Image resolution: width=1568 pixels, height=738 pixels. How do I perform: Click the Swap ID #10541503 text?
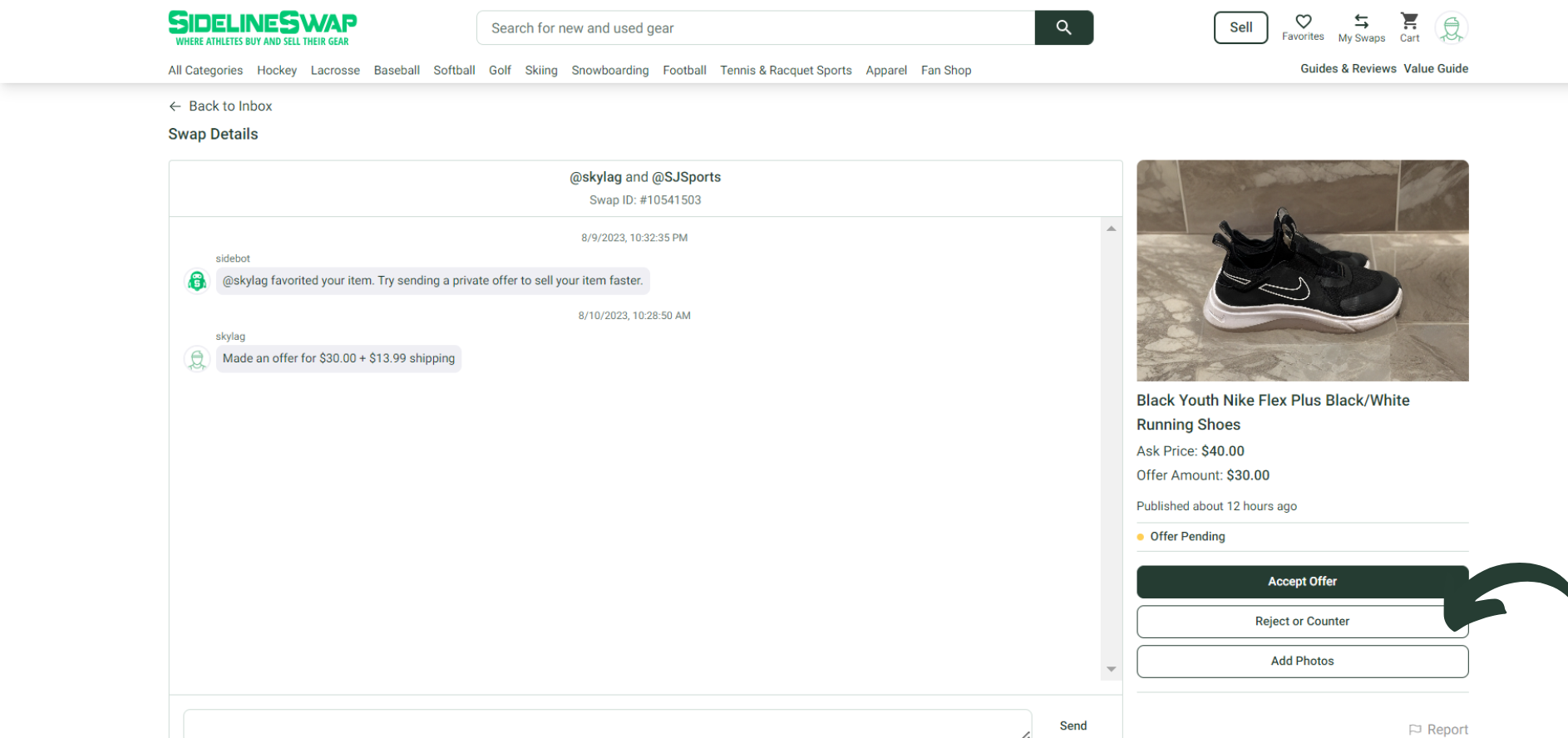coord(645,200)
